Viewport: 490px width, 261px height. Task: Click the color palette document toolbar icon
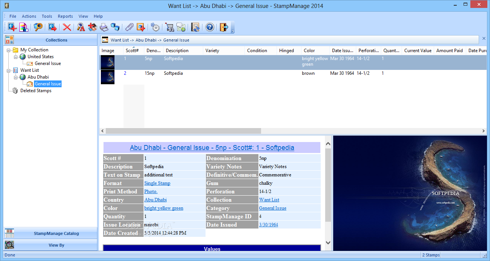click(24, 27)
